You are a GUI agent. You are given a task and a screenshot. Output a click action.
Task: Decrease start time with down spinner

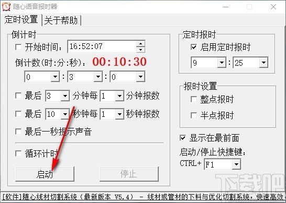click(x=140, y=50)
